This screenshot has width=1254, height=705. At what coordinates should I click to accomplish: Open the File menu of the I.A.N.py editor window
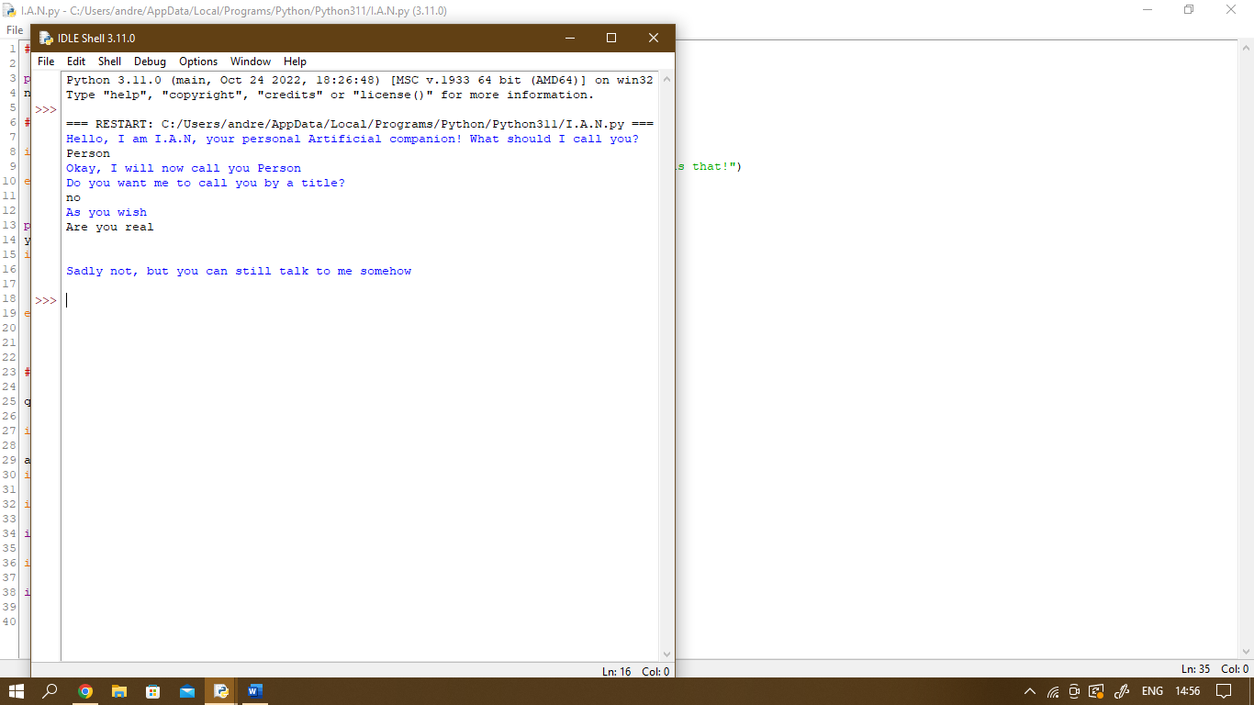15,30
